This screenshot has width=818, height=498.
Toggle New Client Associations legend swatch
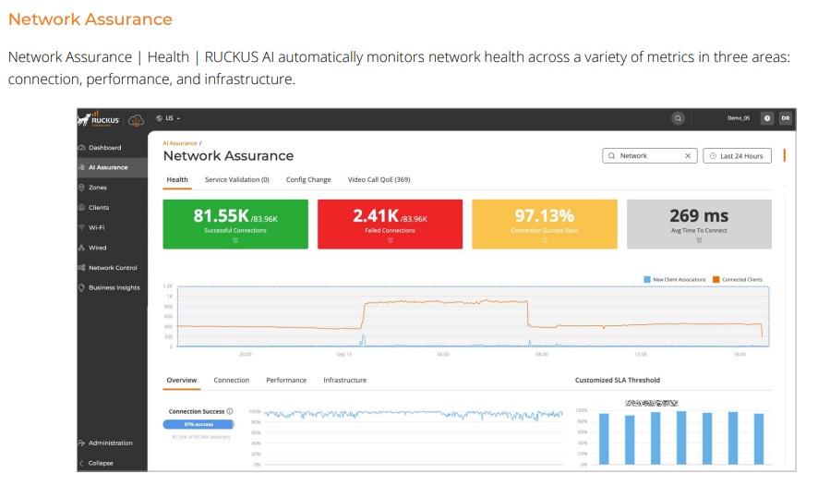click(647, 280)
